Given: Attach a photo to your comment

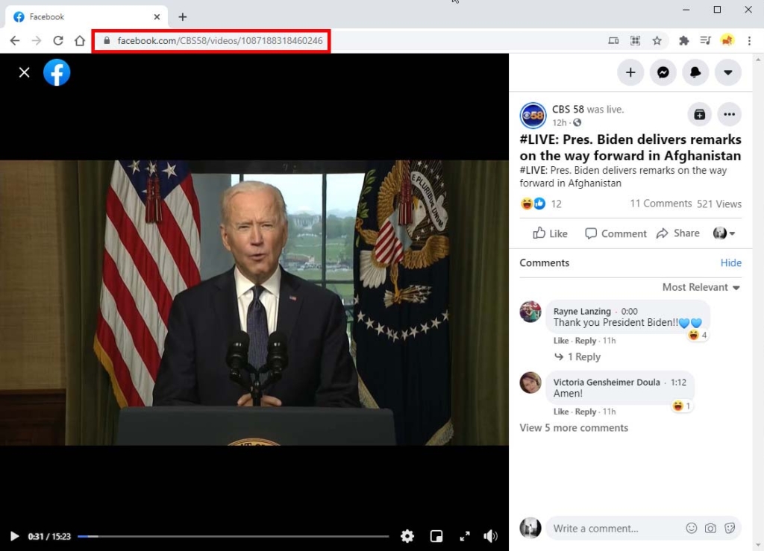Looking at the screenshot, I should [710, 528].
